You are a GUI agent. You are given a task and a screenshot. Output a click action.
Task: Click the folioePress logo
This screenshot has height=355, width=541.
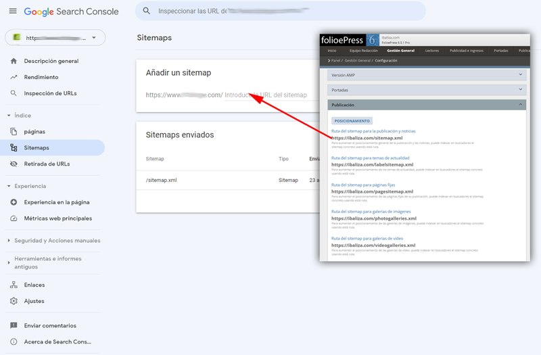342,40
